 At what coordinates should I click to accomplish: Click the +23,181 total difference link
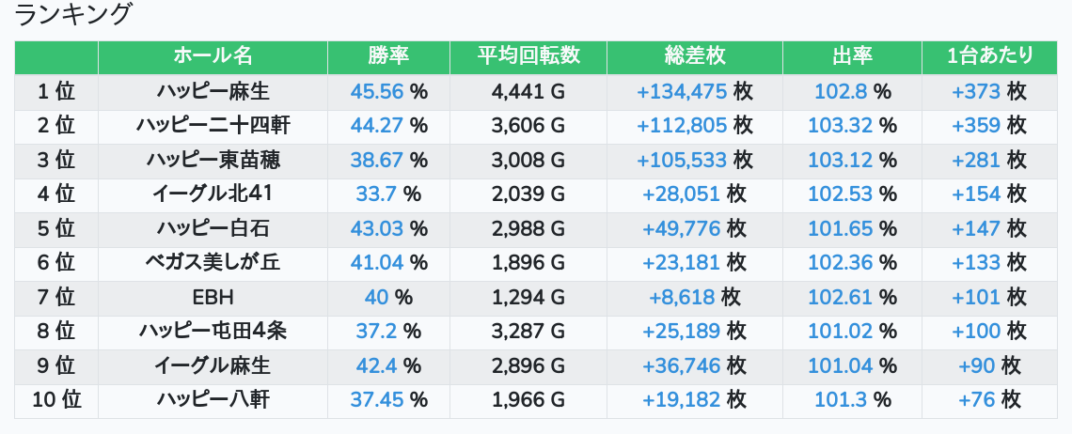[x=682, y=263]
